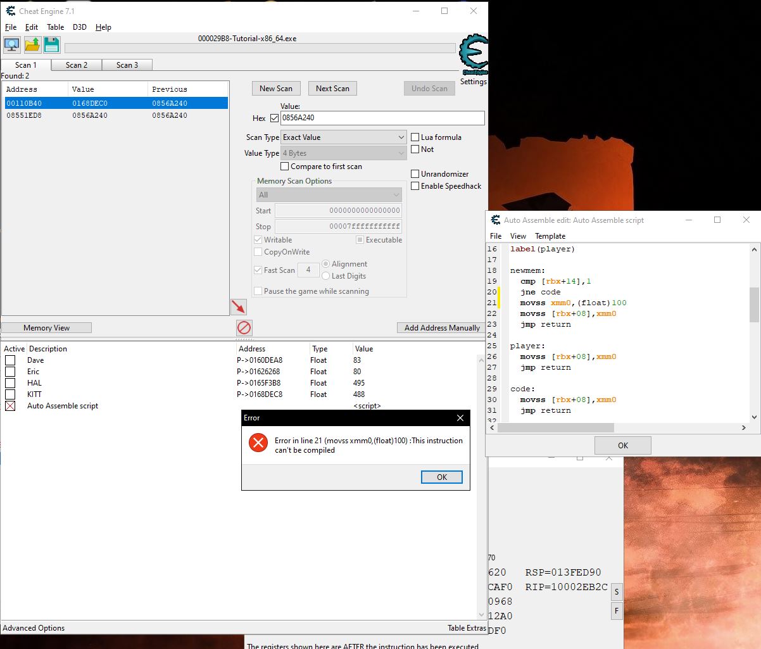Toggle Enable Speedhack
The height and width of the screenshot is (649, 761).
pos(415,186)
